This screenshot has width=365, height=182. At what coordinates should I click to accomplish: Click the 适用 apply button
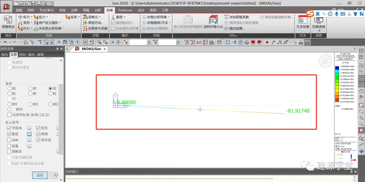[40, 175]
